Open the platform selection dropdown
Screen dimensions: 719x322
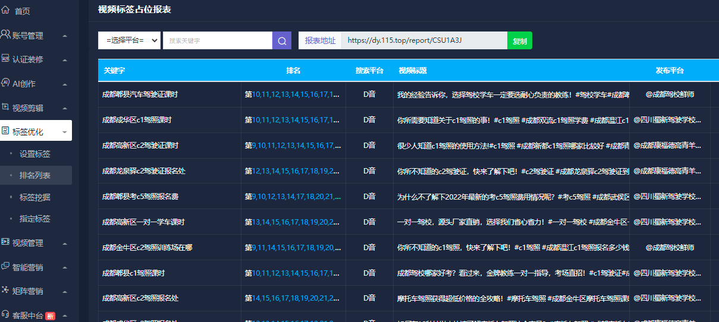(129, 40)
